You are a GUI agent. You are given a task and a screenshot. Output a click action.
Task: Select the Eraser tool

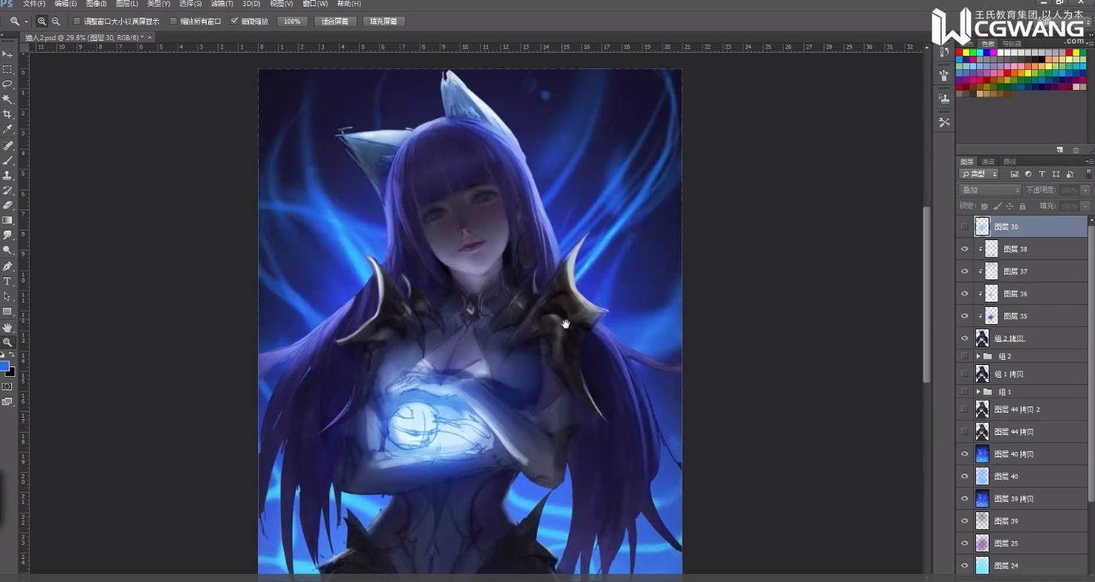pyautogui.click(x=7, y=205)
